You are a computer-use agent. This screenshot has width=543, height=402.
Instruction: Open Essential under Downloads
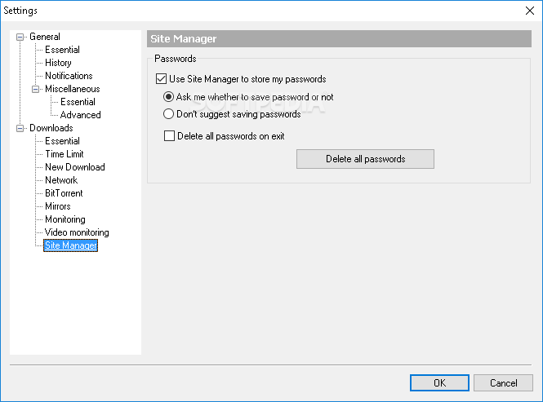(x=62, y=141)
